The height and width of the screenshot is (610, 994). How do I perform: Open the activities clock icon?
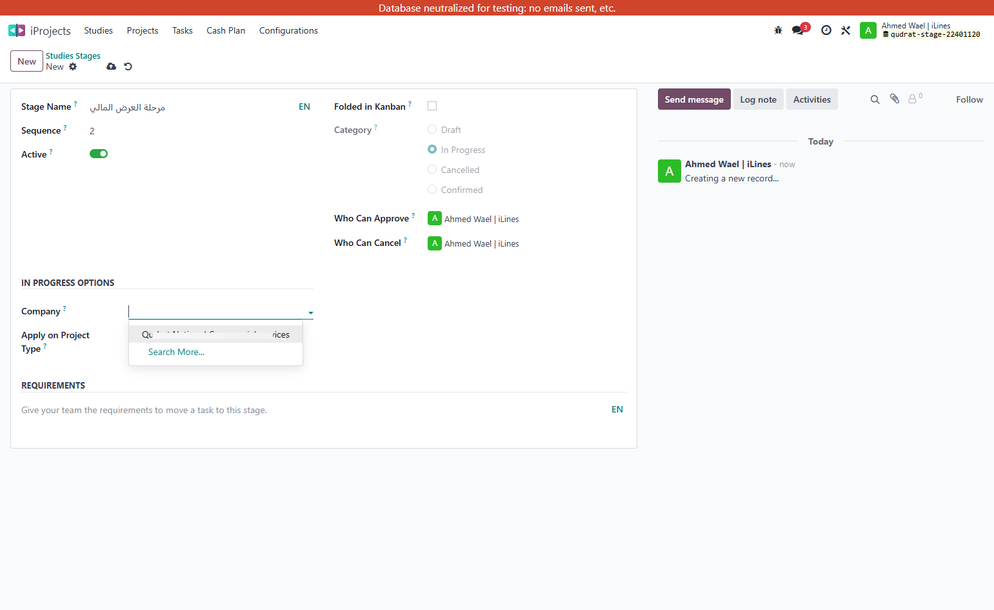click(826, 30)
